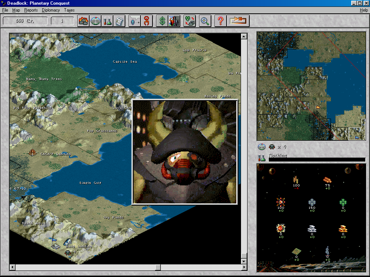
Task: Open the Reports menu
Action: [31, 10]
